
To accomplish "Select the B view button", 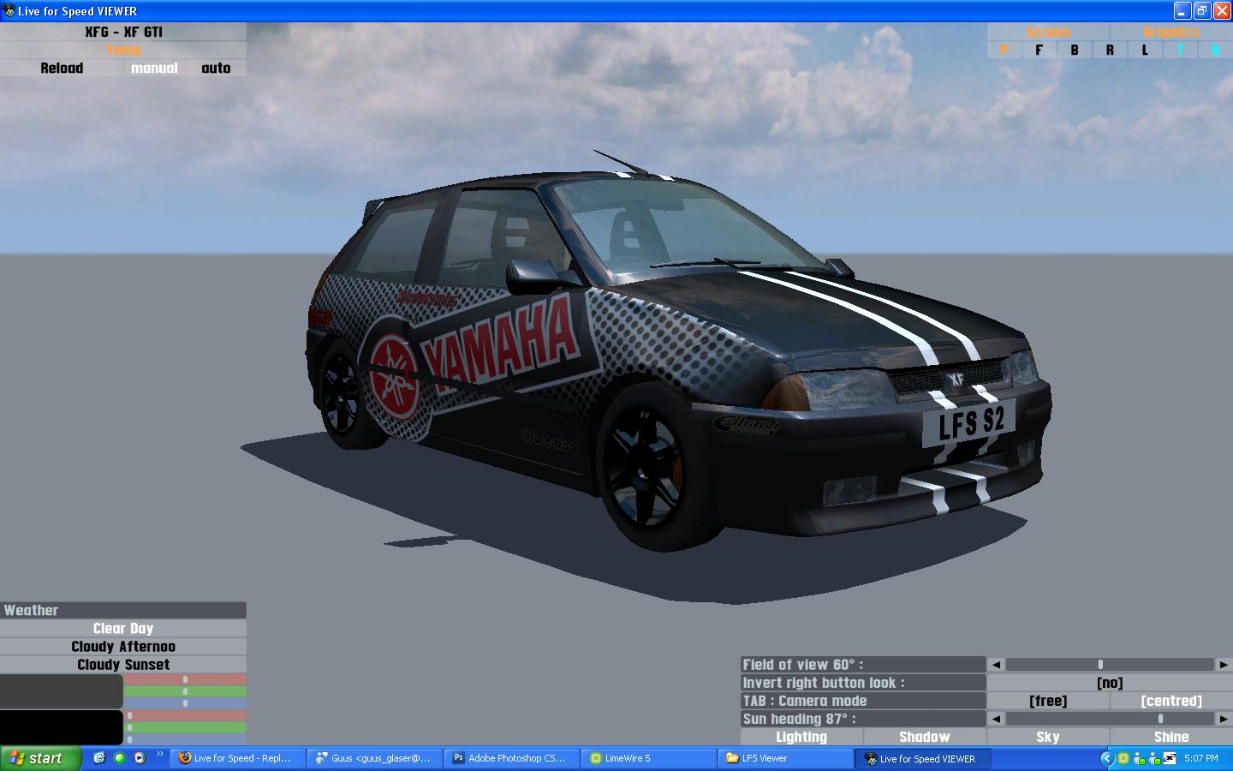I will pyautogui.click(x=1075, y=50).
